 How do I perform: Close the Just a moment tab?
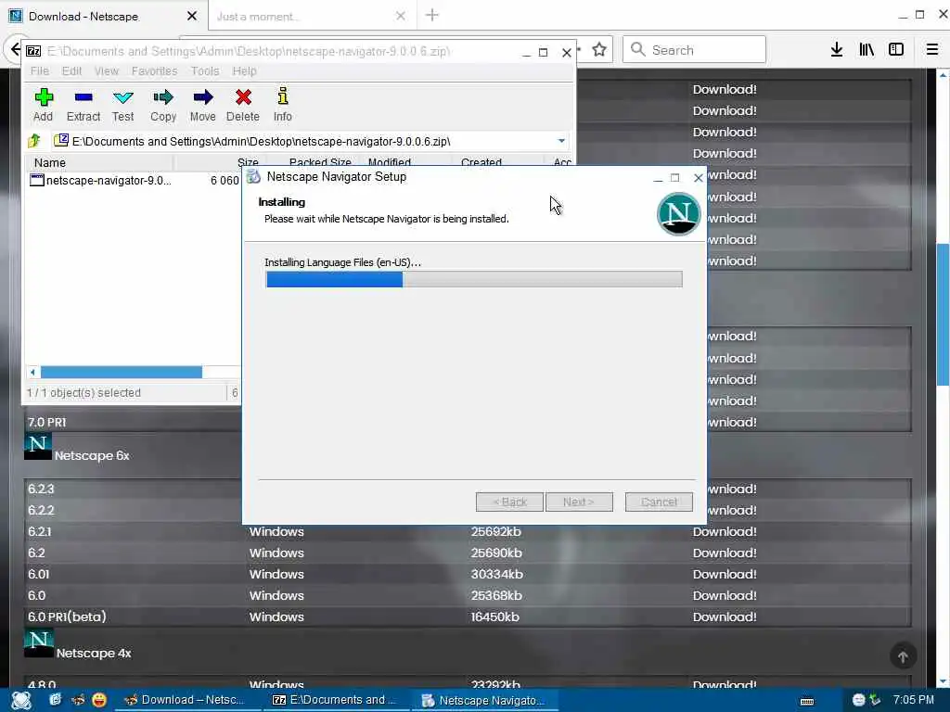coord(401,17)
